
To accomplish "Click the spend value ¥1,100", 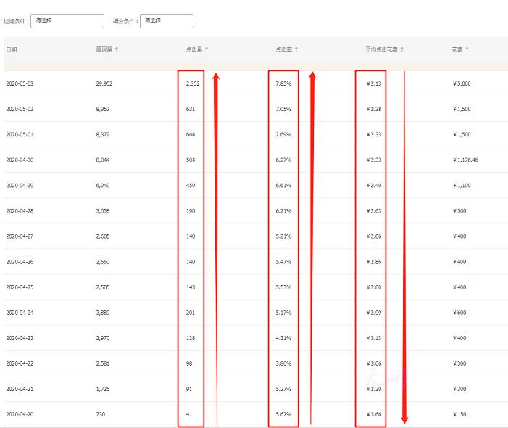I will point(462,186).
